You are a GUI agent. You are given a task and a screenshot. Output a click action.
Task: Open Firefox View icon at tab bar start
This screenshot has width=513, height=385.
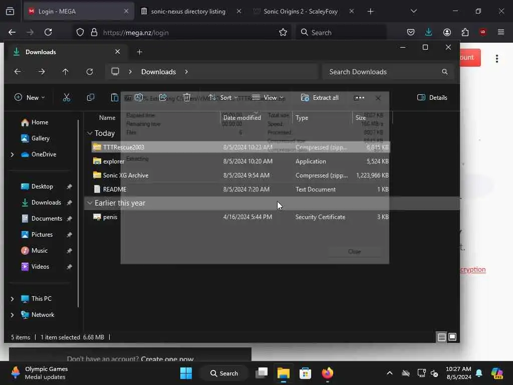pos(10,12)
